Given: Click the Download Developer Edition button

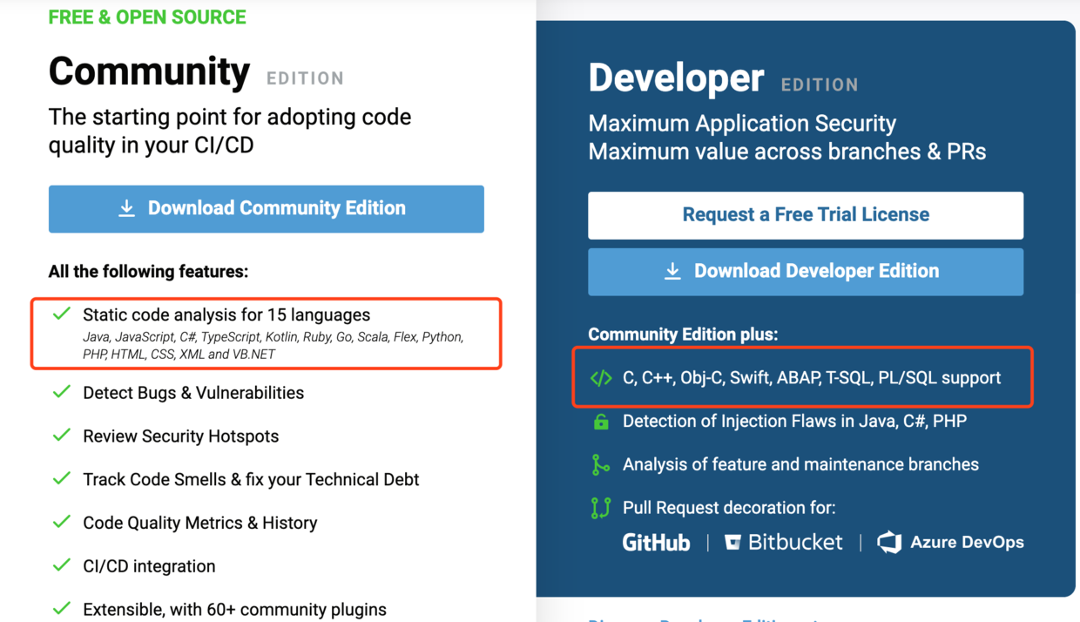Looking at the screenshot, I should pyautogui.click(x=806, y=271).
